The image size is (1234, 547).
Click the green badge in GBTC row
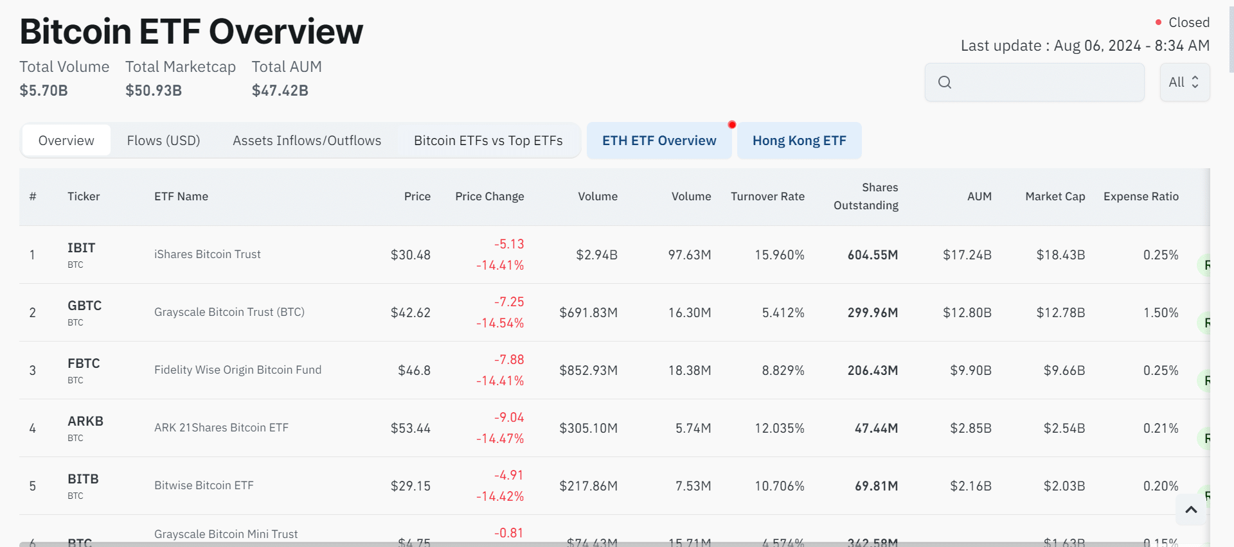tap(1204, 323)
